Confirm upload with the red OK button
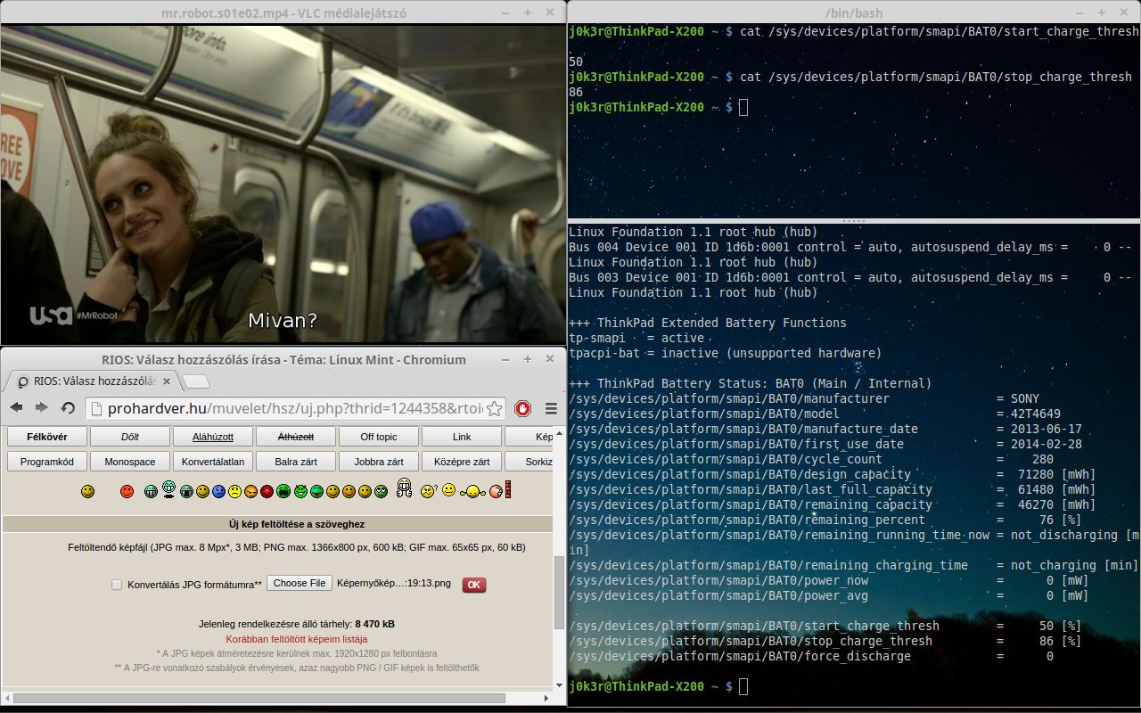The width and height of the screenshot is (1141, 713). (473, 585)
